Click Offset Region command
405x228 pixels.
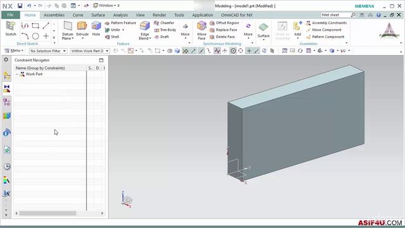(x=224, y=23)
